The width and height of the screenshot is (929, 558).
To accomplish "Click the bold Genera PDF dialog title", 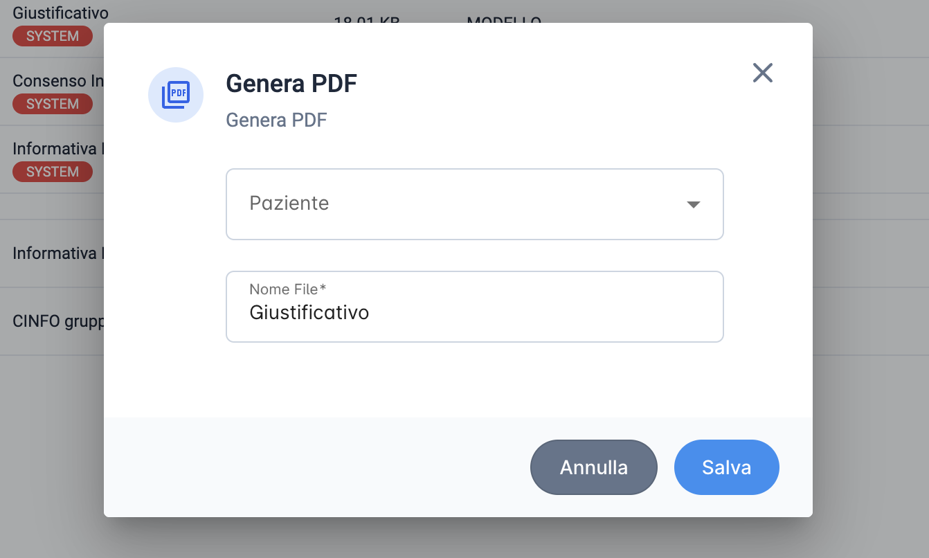I will coord(291,84).
